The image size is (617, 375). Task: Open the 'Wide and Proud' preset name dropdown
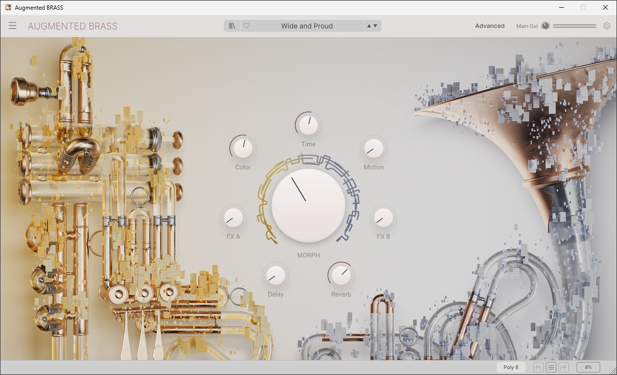coord(307,26)
